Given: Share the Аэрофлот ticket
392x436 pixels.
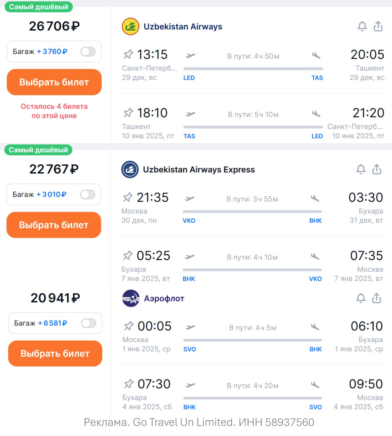Looking at the screenshot, I should (x=376, y=298).
